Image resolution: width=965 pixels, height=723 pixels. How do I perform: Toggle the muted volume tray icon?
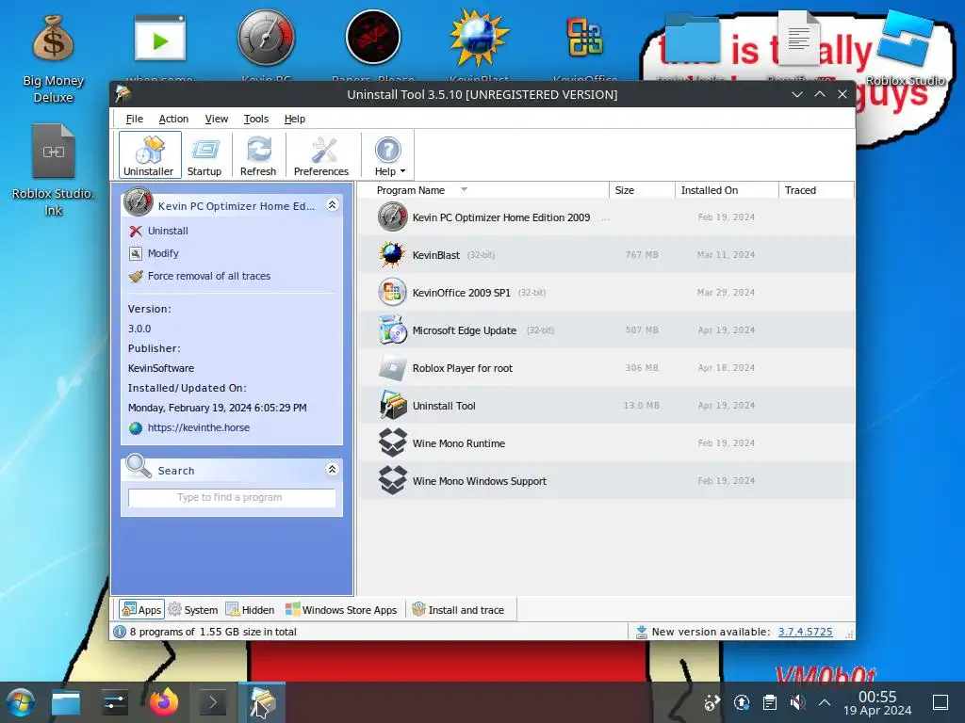tap(797, 702)
